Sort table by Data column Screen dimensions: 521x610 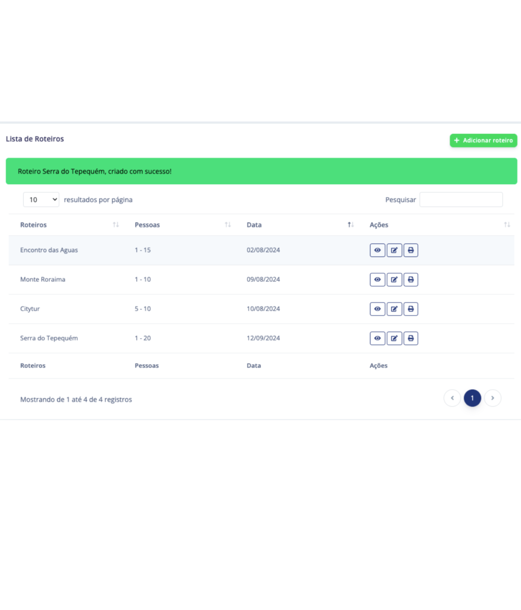pos(254,225)
